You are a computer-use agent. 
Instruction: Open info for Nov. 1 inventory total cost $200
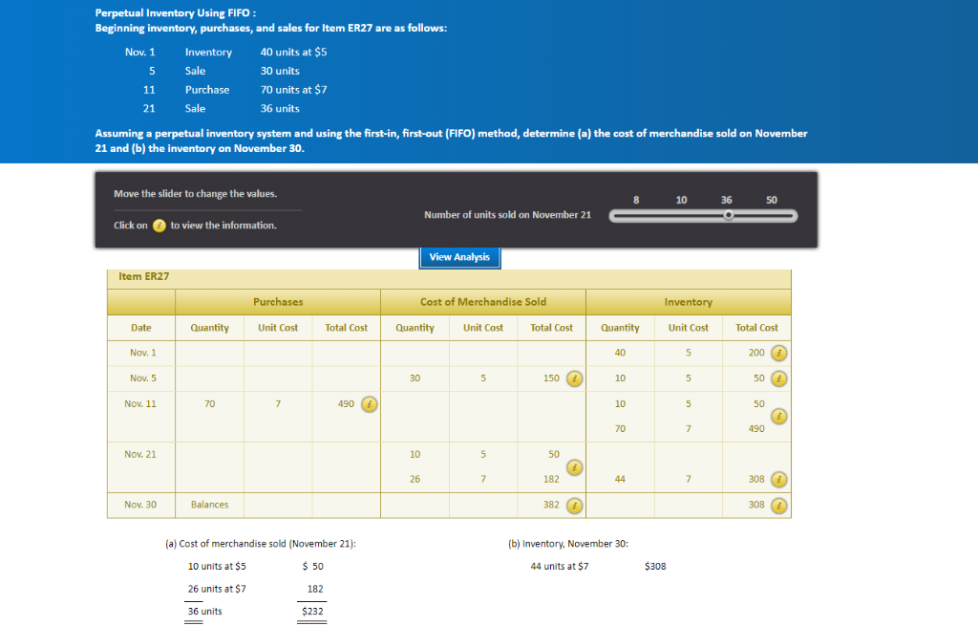pyautogui.click(x=778, y=353)
